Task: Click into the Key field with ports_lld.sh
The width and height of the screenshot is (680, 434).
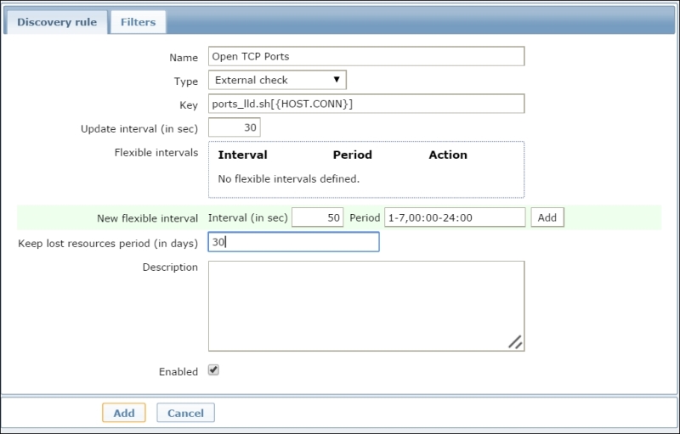Action: (x=365, y=104)
